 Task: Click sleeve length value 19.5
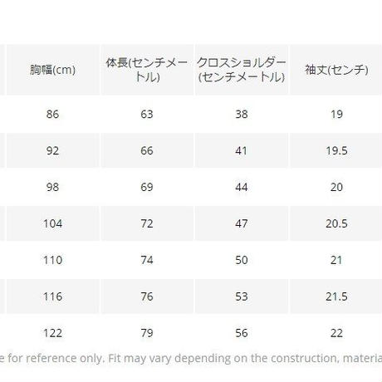[x=336, y=150]
